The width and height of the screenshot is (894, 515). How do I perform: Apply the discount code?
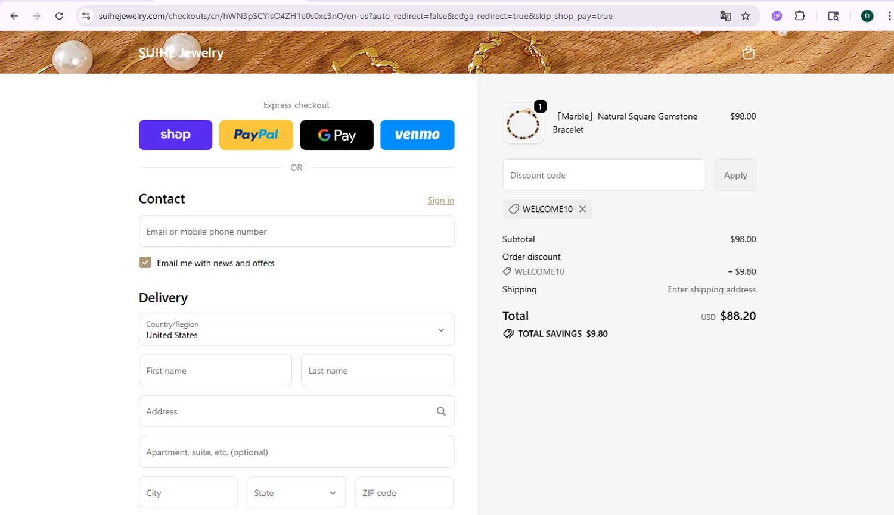pyautogui.click(x=735, y=175)
